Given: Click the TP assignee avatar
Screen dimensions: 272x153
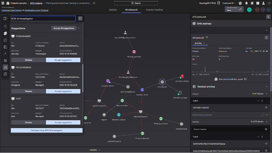Looking at the screenshot, I should (x=249, y=10).
